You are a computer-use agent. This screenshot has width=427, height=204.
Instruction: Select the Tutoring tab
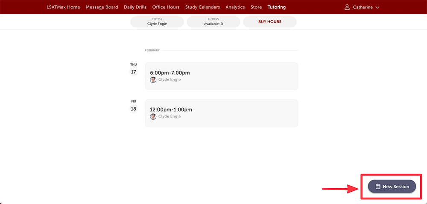coord(276,7)
